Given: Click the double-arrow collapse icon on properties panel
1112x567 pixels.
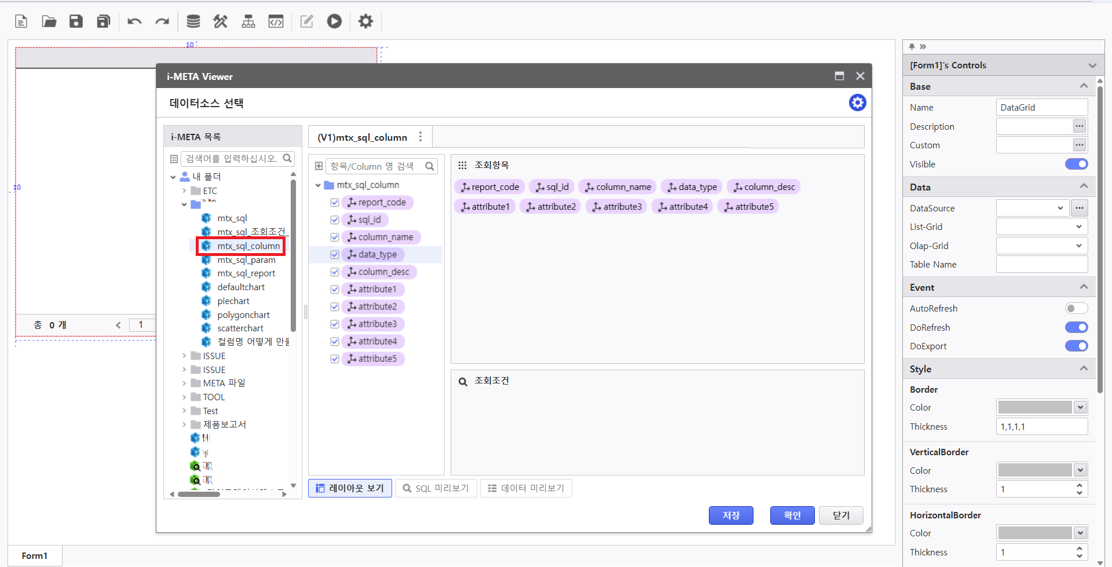Looking at the screenshot, I should point(923,46).
